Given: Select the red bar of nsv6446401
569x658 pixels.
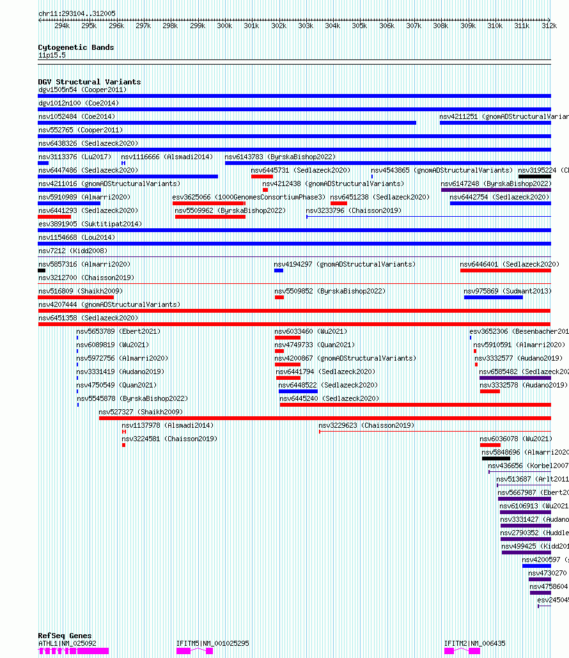Looking at the screenshot, I should (x=506, y=270).
